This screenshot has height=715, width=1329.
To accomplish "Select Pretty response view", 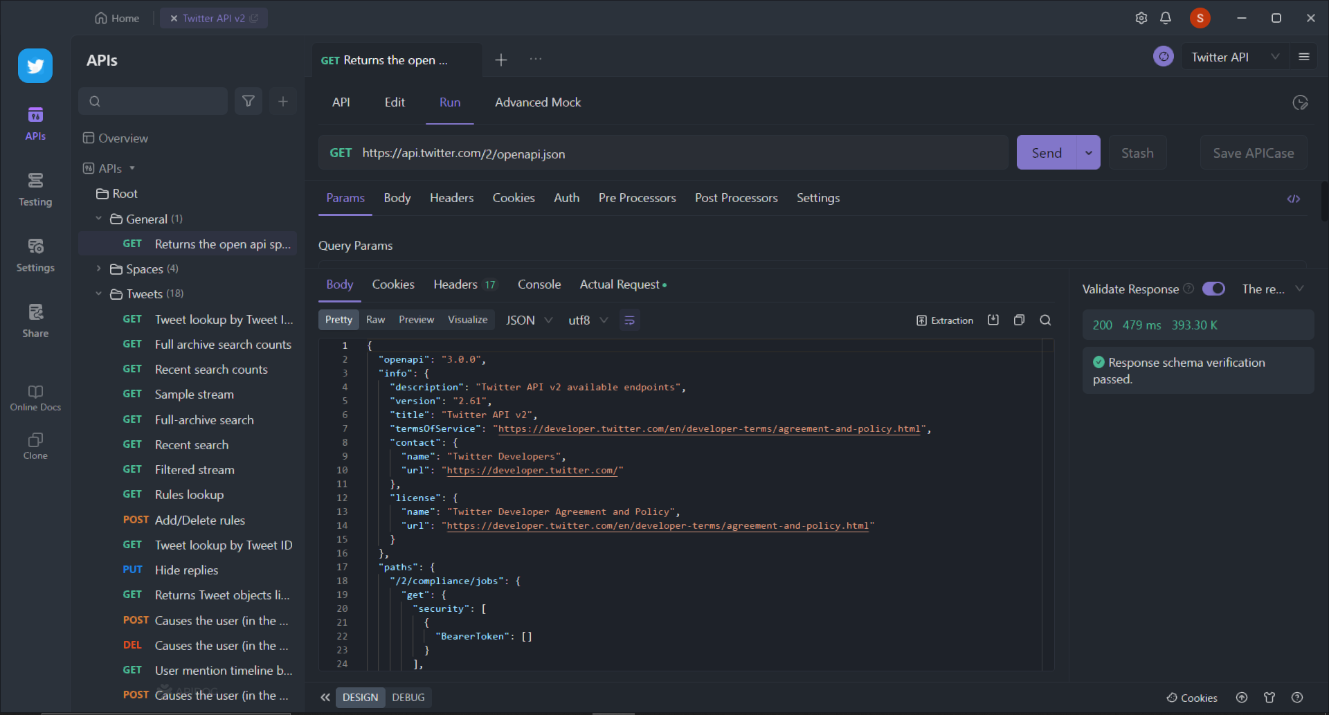I will pos(338,320).
